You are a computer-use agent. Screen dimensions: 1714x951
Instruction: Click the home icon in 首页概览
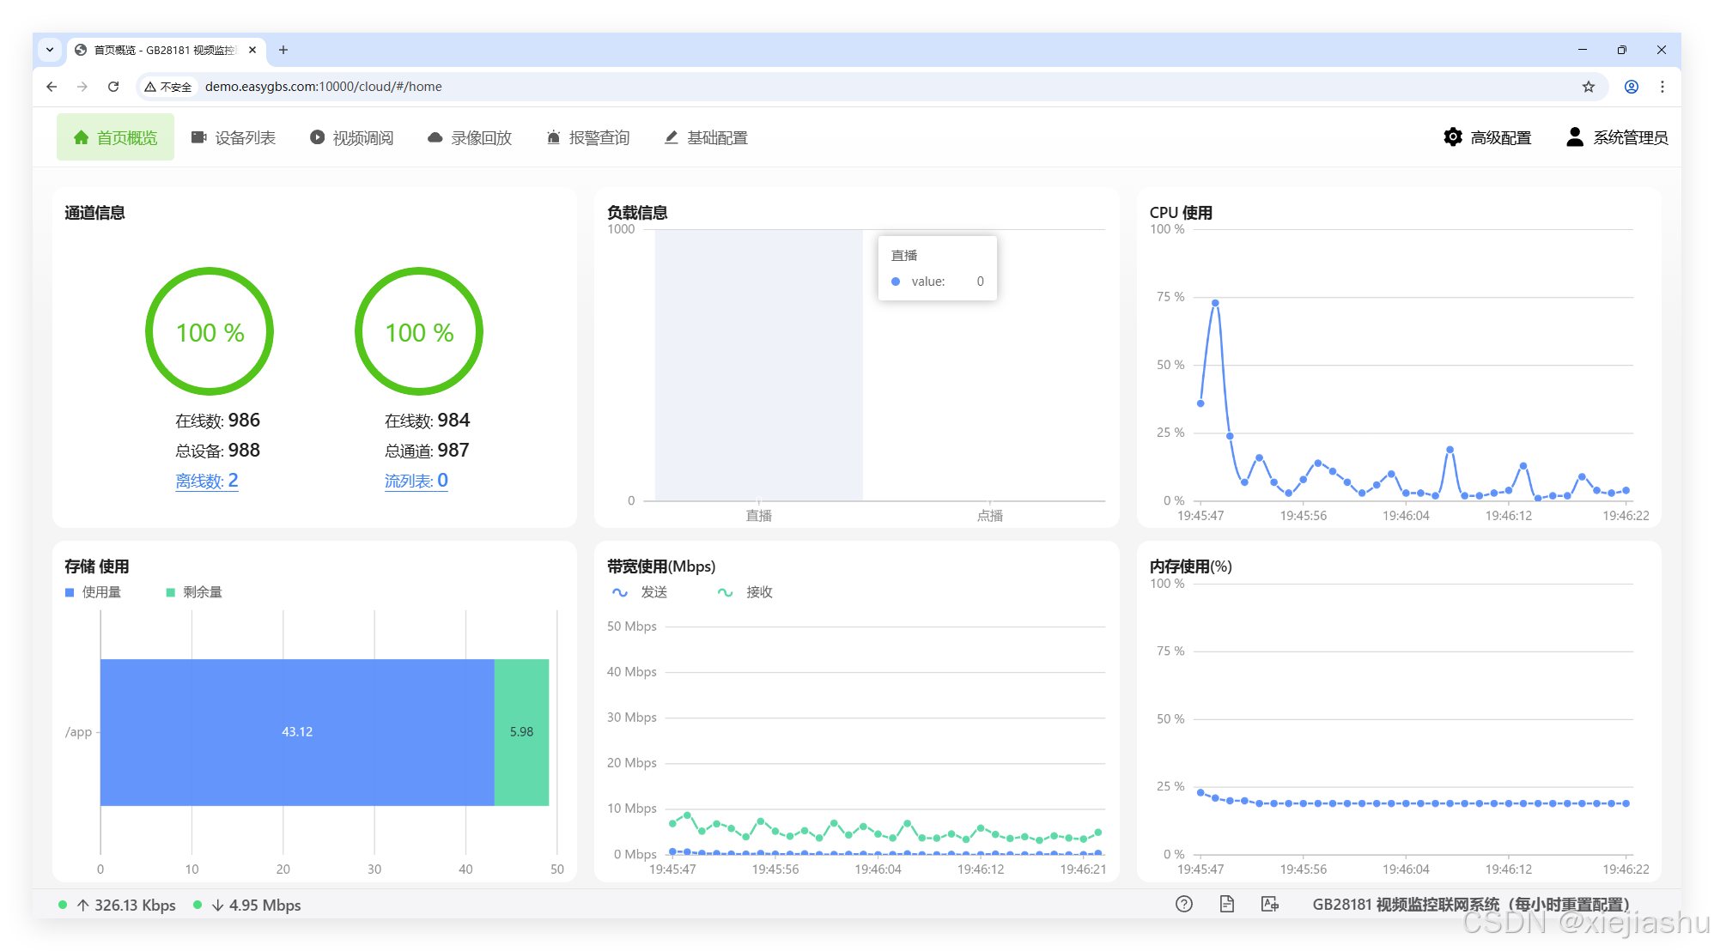coord(82,137)
